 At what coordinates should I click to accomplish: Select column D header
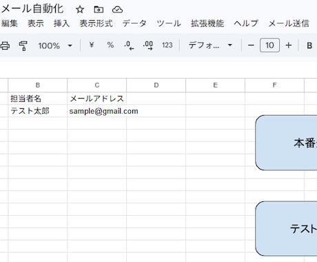[156, 85]
